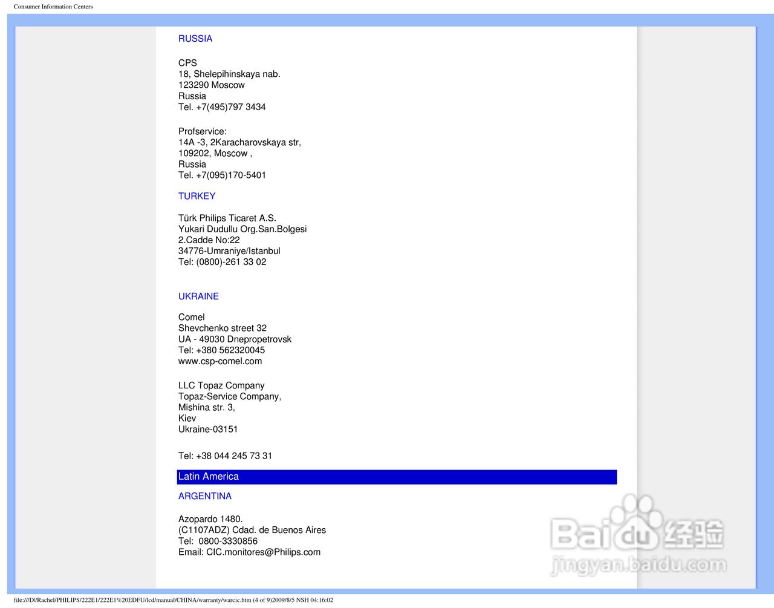
Task: Click 'LLC Topaz Company' text
Action: point(221,385)
